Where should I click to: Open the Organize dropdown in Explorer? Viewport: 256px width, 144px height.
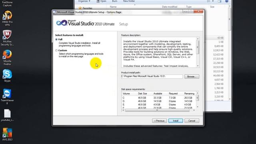[x=84, y=1]
